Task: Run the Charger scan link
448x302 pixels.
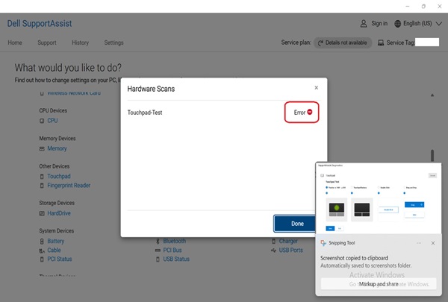Action: click(x=288, y=241)
